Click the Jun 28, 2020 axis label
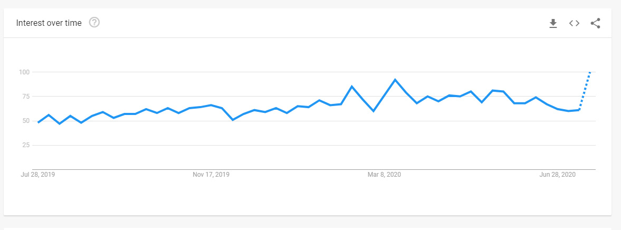621x230 pixels. (558, 175)
